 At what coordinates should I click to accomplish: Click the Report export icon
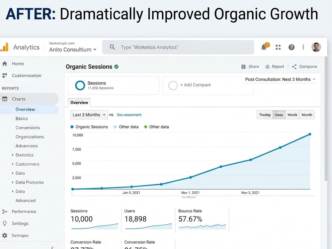pos(267,67)
